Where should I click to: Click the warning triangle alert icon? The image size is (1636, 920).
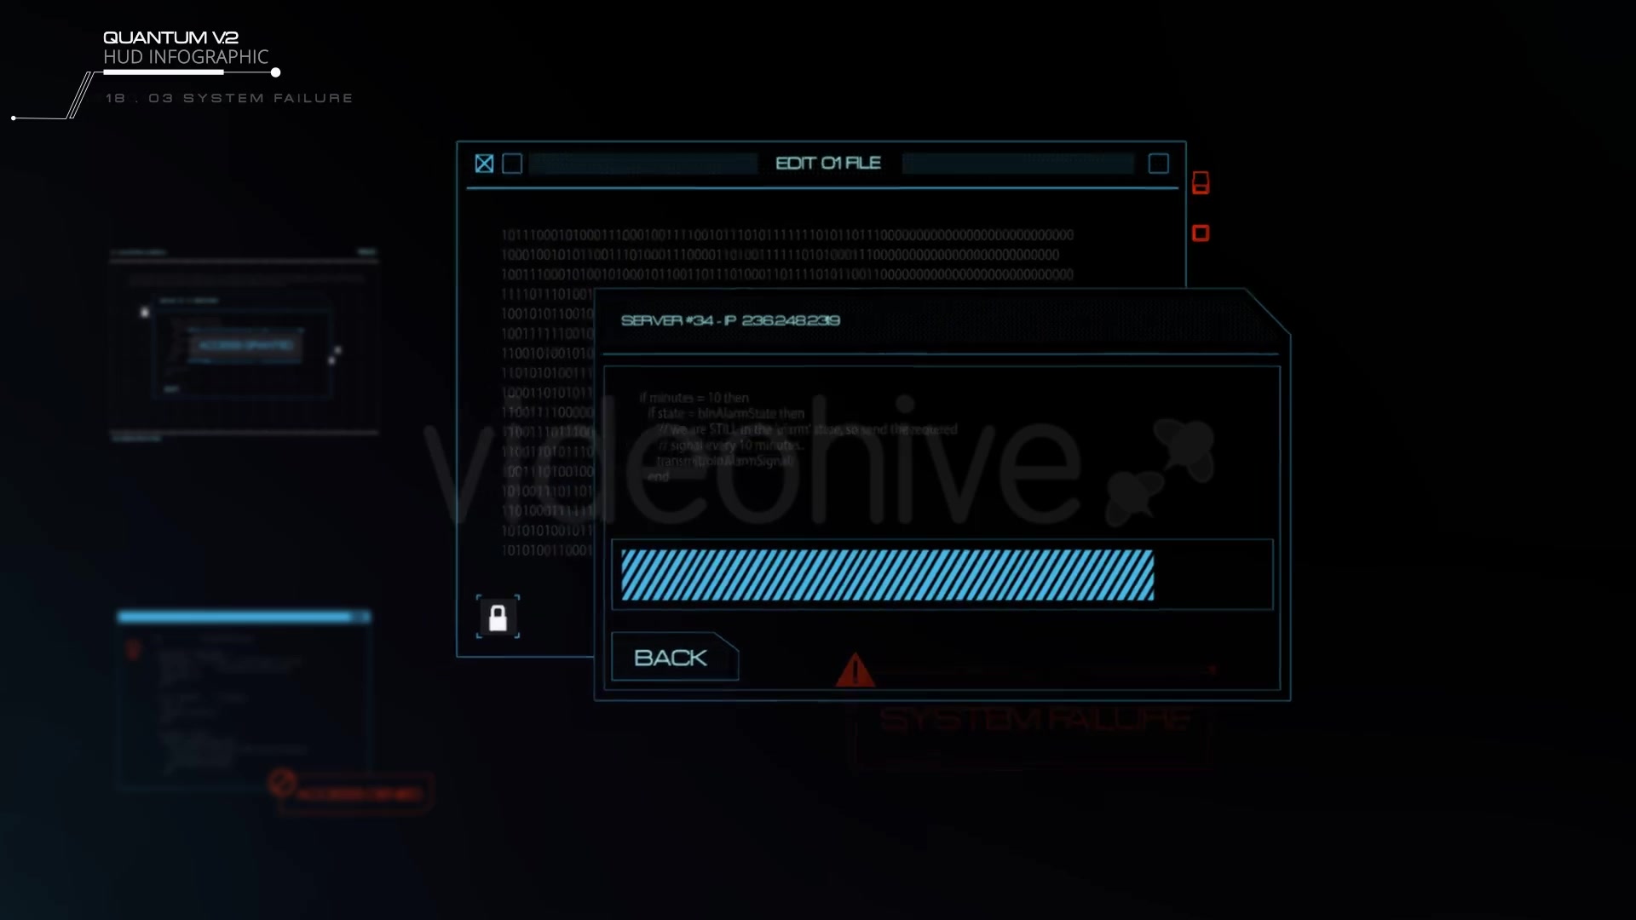pyautogui.click(x=854, y=670)
